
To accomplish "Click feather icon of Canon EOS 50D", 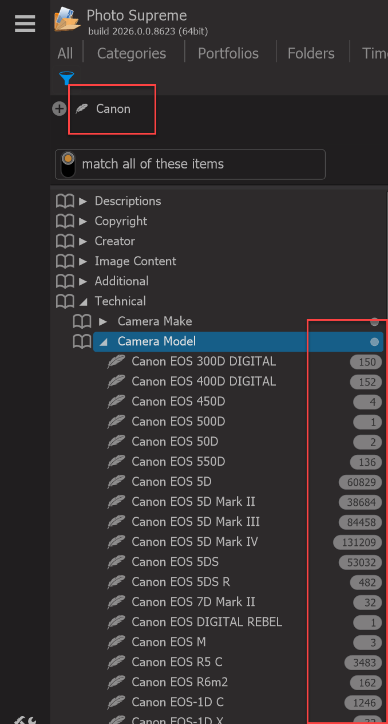I will coord(116,442).
